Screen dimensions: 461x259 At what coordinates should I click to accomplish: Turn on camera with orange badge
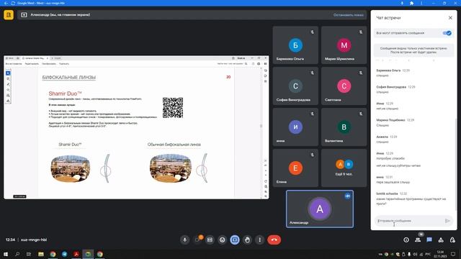click(197, 240)
